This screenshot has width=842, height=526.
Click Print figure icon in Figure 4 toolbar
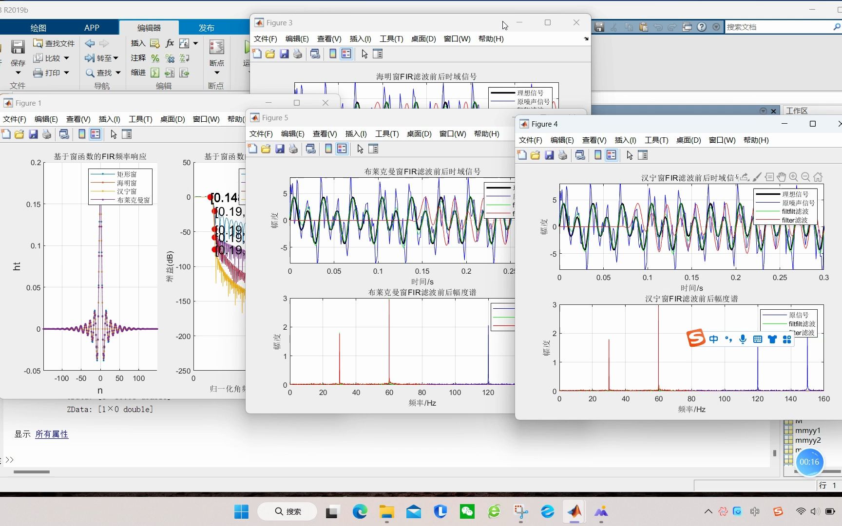pos(563,155)
